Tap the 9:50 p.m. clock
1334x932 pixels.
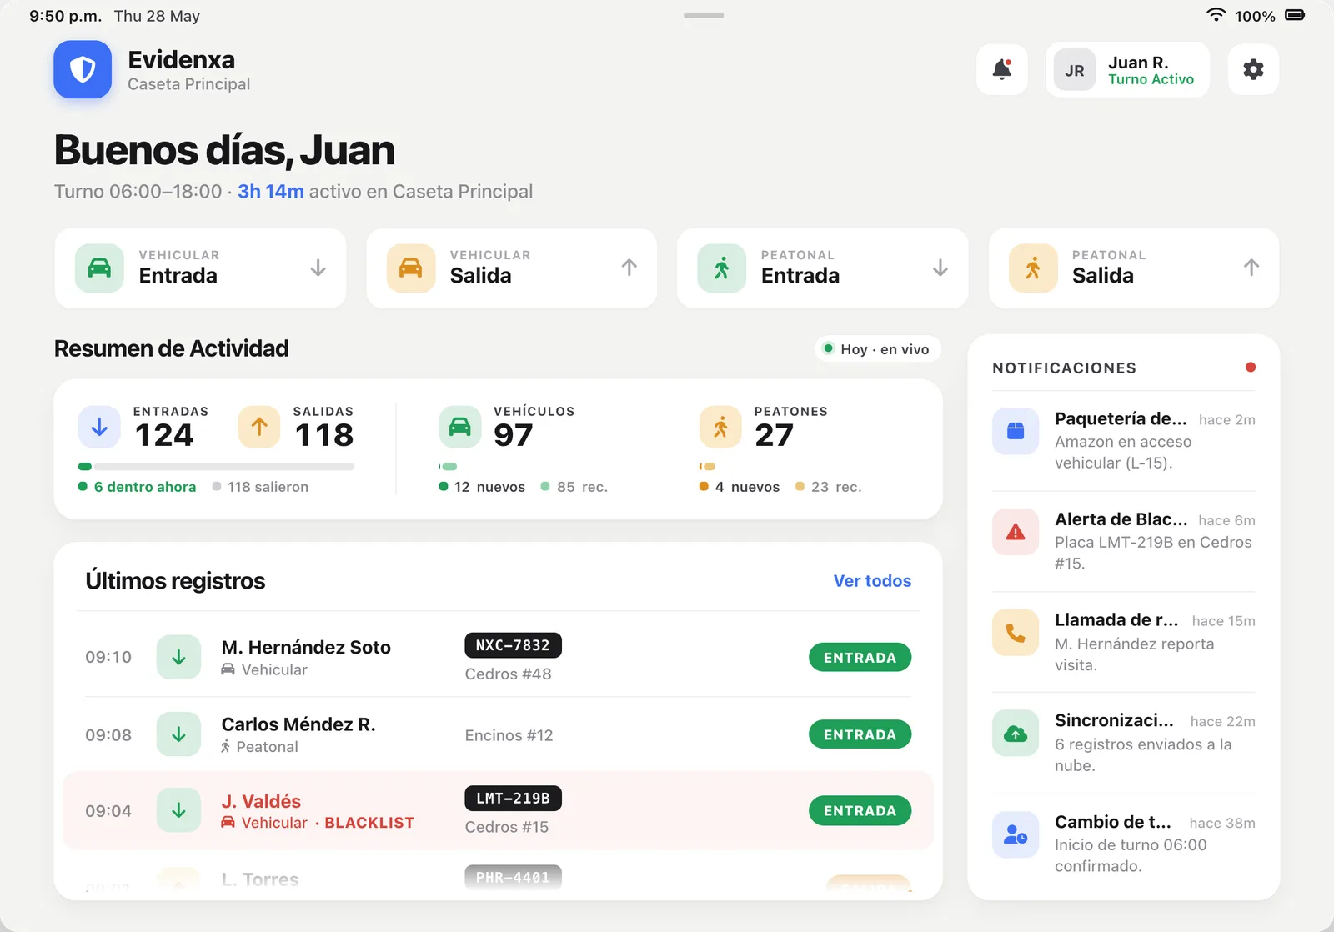(x=65, y=16)
